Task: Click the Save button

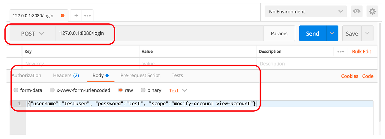Action: tap(352, 33)
